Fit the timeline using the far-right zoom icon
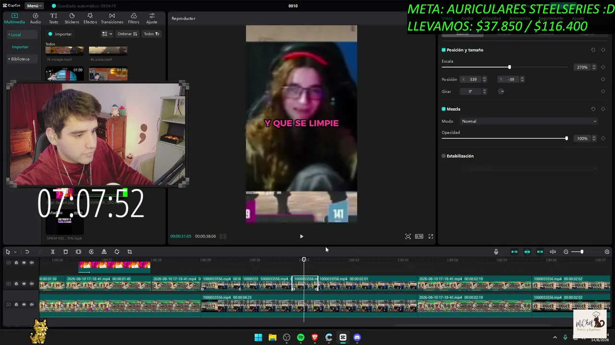 click(607, 252)
